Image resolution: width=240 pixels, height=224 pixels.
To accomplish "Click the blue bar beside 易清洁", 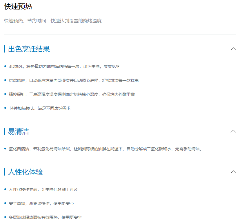I will pyautogui.click(x=5, y=131).
